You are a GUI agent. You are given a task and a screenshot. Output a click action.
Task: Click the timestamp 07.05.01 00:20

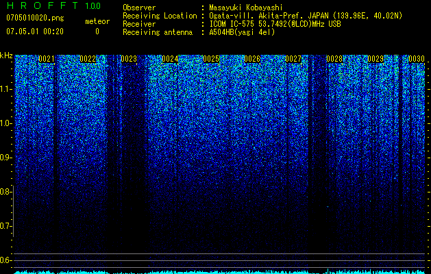35,32
